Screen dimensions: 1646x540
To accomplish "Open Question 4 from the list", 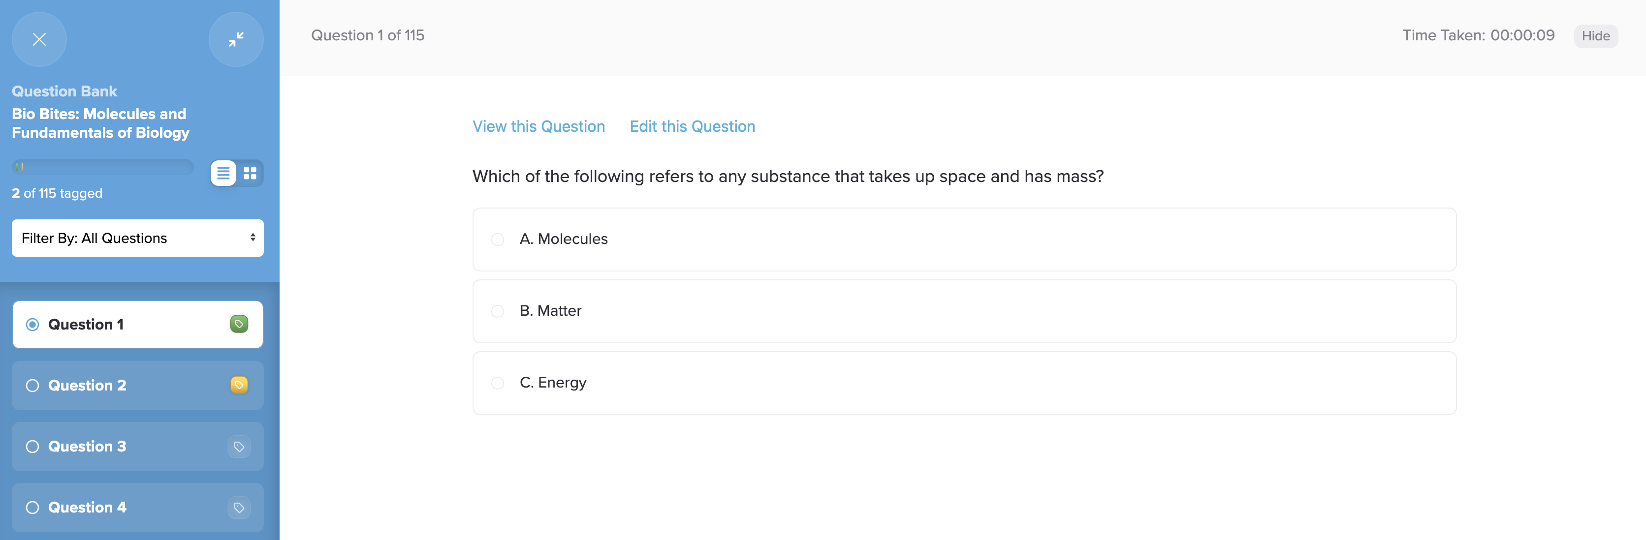I will 87,508.
